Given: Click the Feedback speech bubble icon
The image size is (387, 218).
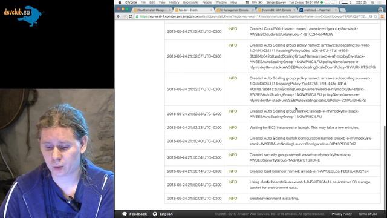Looking at the screenshot, I should (x=125, y=214).
